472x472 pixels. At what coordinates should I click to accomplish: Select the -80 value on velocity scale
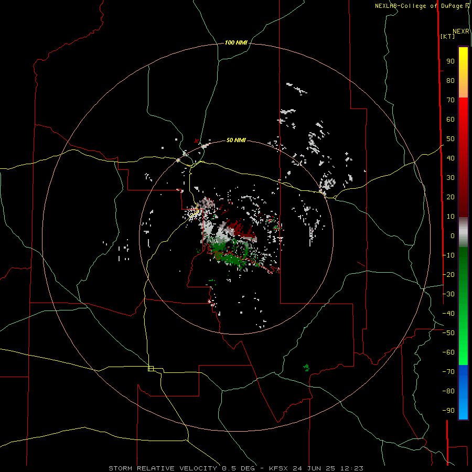click(x=448, y=391)
